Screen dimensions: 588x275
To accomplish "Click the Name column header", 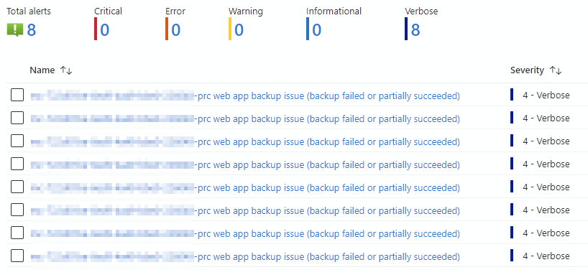I will [x=42, y=70].
